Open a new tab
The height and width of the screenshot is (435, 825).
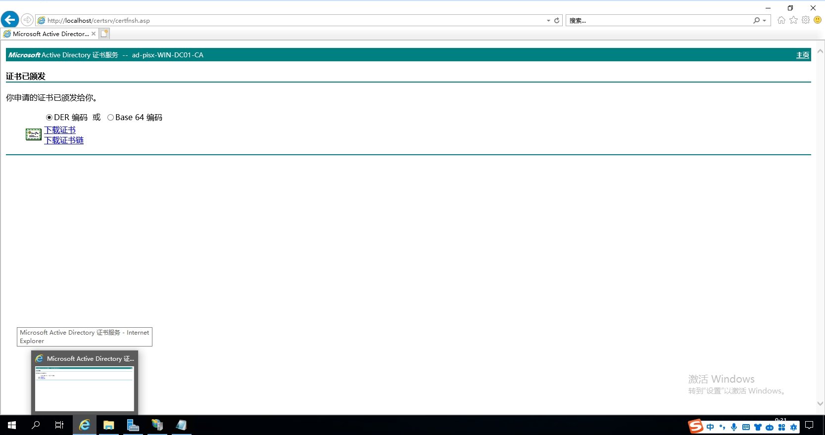[104, 34]
